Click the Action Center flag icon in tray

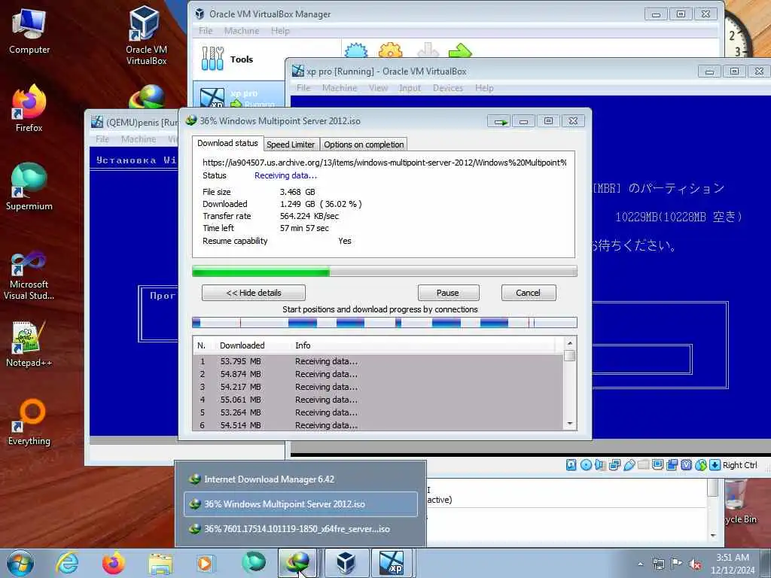tap(677, 564)
